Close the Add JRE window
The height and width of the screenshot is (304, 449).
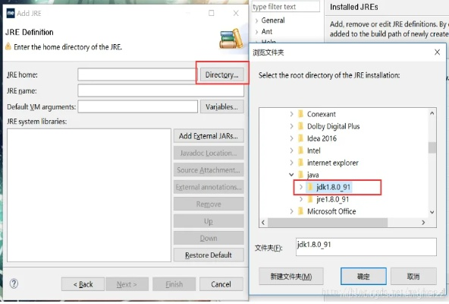pos(236,13)
